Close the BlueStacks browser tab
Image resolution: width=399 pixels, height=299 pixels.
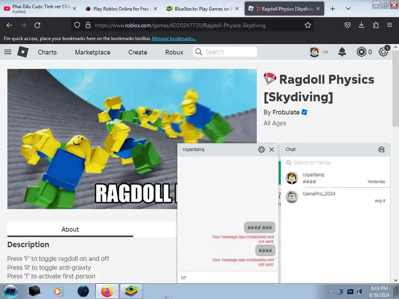[x=237, y=9]
